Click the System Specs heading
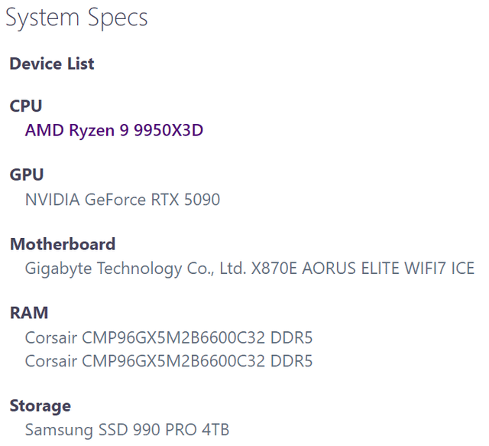The image size is (489, 446). click(76, 18)
